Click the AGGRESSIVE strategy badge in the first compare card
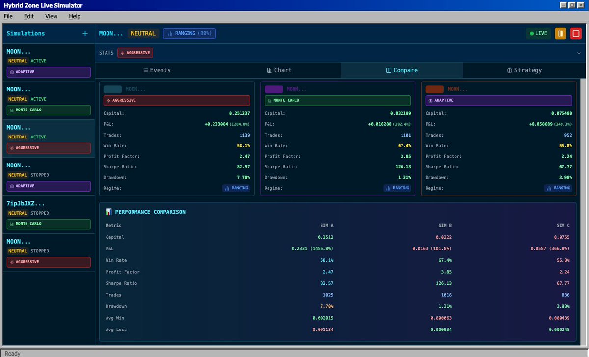This screenshot has height=357, width=589. pos(177,100)
